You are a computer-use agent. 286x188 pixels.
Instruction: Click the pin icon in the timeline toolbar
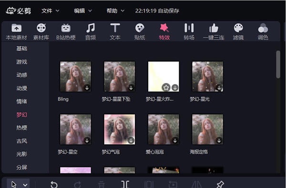220,184
